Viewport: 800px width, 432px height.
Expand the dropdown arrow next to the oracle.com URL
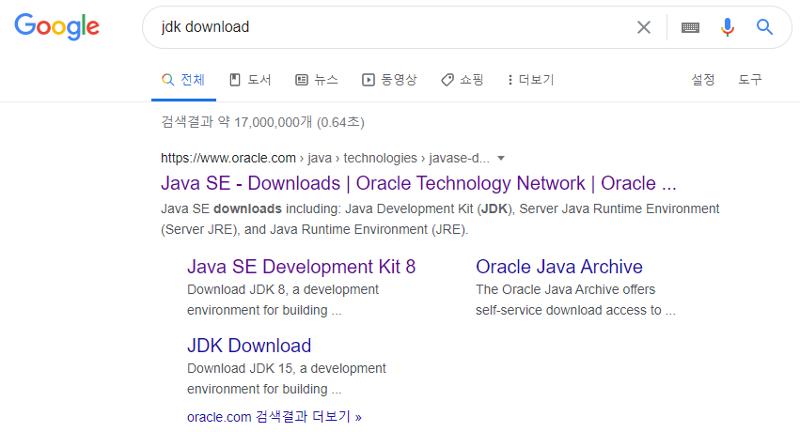(x=501, y=159)
